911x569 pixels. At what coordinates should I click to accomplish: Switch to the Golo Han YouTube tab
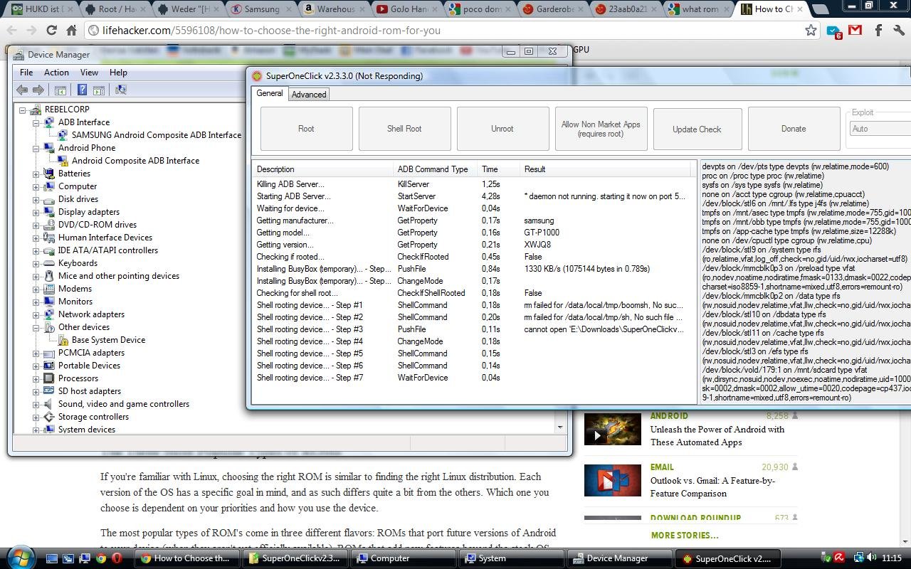coord(406,9)
